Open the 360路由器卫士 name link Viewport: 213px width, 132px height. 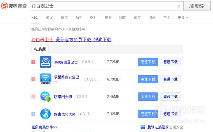coord(66,62)
